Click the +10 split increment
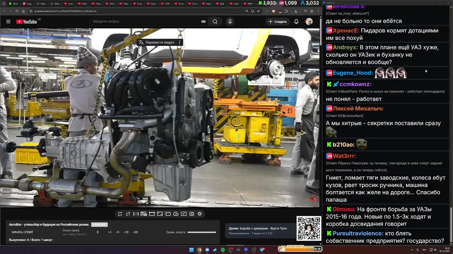 click(126, 232)
